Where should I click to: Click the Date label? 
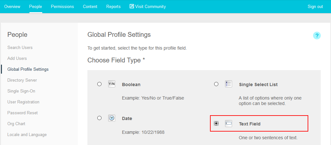click(x=127, y=119)
